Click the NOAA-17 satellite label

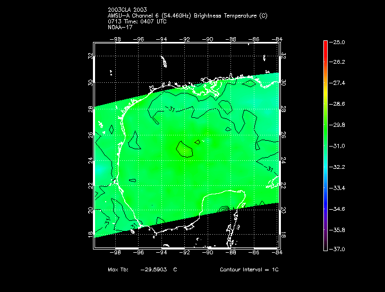[120, 27]
